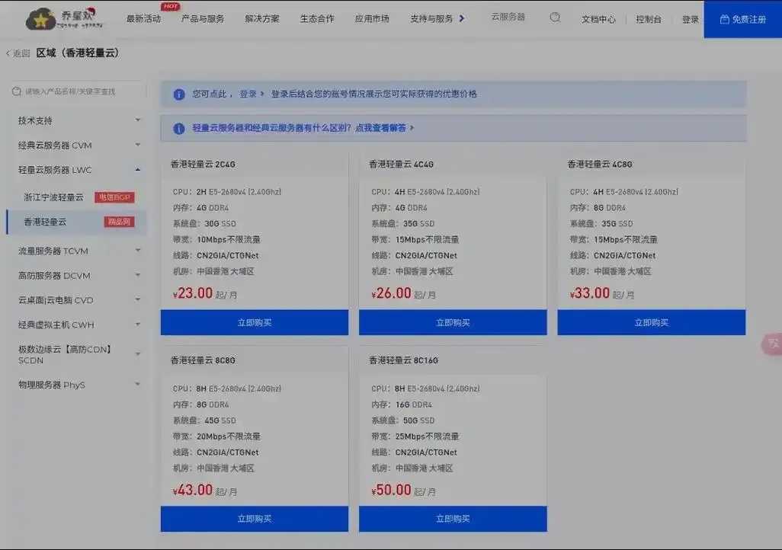Buy the 香港轻量云 2C4G plan
The width and height of the screenshot is (782, 550).
[255, 323]
